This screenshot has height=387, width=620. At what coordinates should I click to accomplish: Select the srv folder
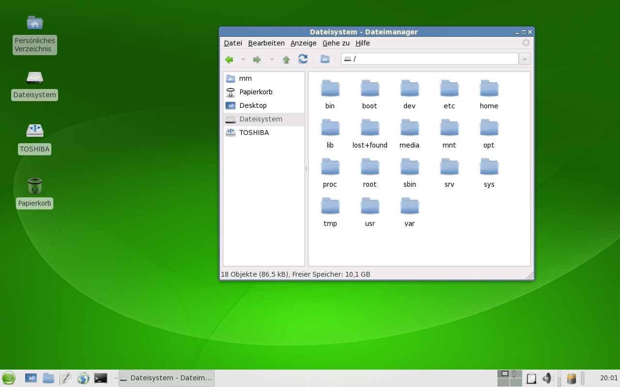449,173
